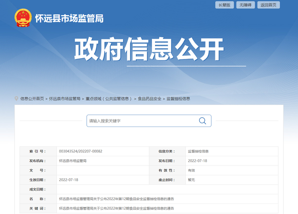
Task: Click the 怀远县市场监管局 site title
Action: click(x=69, y=18)
